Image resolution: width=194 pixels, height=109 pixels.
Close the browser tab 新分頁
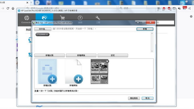click(27, 2)
